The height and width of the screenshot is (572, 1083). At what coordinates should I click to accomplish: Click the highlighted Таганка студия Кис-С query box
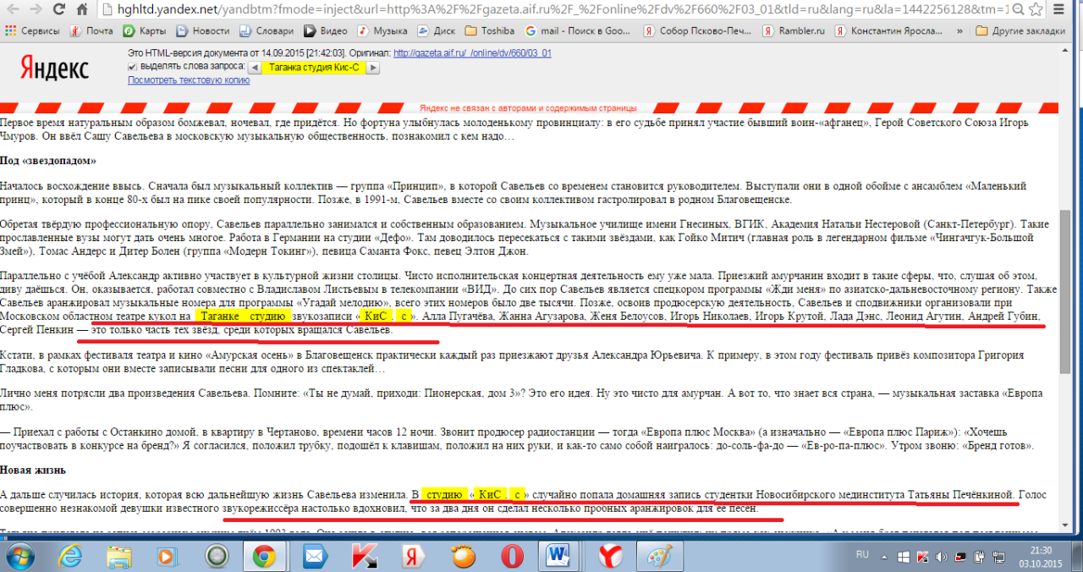[x=313, y=67]
